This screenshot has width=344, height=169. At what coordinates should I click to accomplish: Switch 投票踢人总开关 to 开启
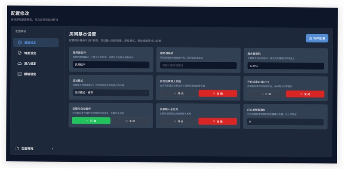178,121
